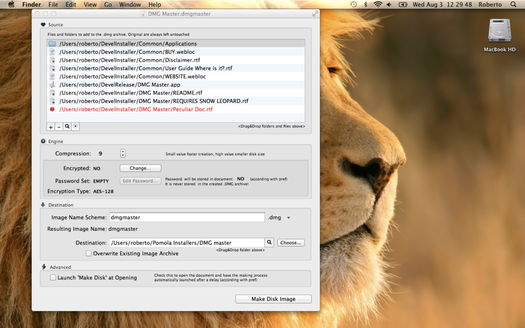Click the Time Machine menu bar icon
The width and height of the screenshot is (525, 328).
354,5
